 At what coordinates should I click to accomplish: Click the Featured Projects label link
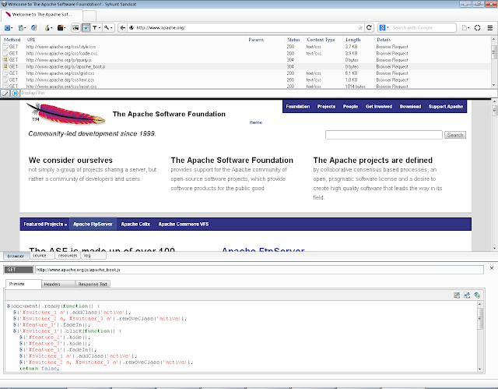click(x=45, y=225)
